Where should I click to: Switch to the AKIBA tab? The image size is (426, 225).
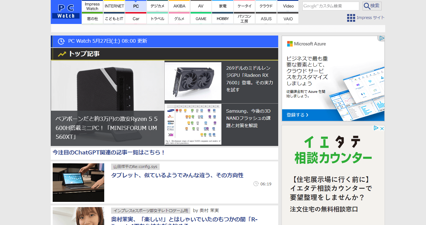179,6
